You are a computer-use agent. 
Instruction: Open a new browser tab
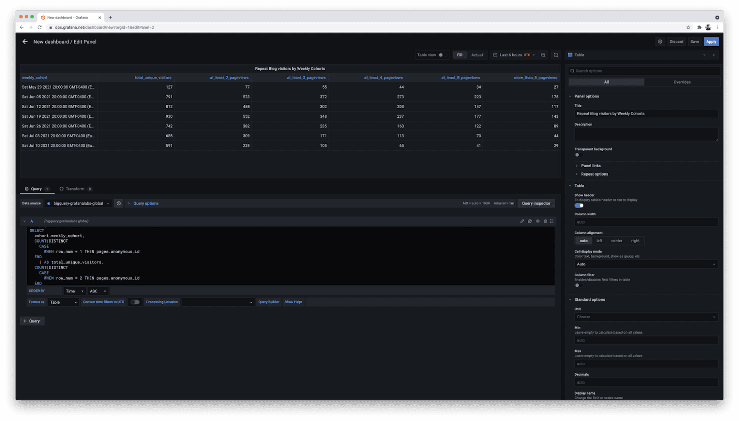coord(110,18)
